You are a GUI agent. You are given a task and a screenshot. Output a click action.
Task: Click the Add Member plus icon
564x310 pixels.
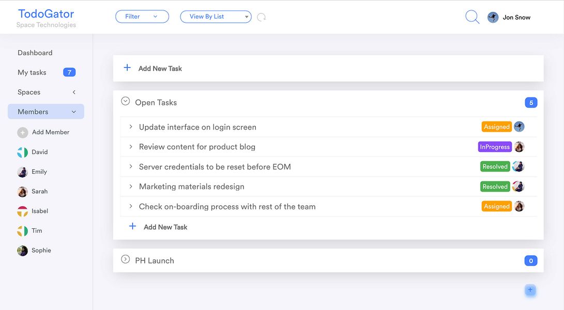(x=22, y=132)
